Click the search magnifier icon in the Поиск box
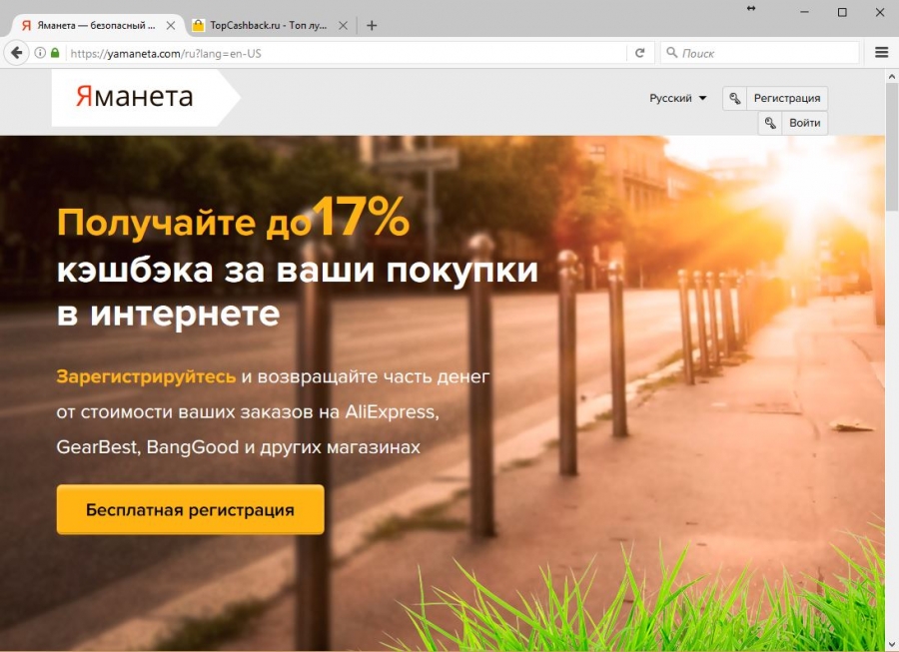This screenshot has width=899, height=652. pyautogui.click(x=671, y=53)
